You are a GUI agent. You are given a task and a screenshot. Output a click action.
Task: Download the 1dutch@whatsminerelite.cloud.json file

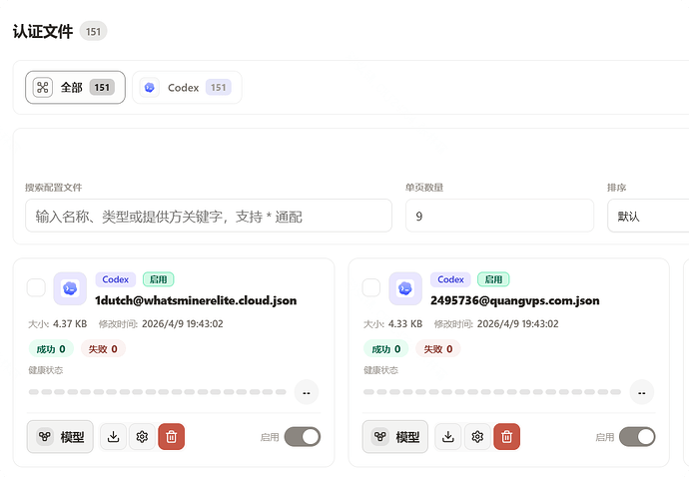pos(114,437)
